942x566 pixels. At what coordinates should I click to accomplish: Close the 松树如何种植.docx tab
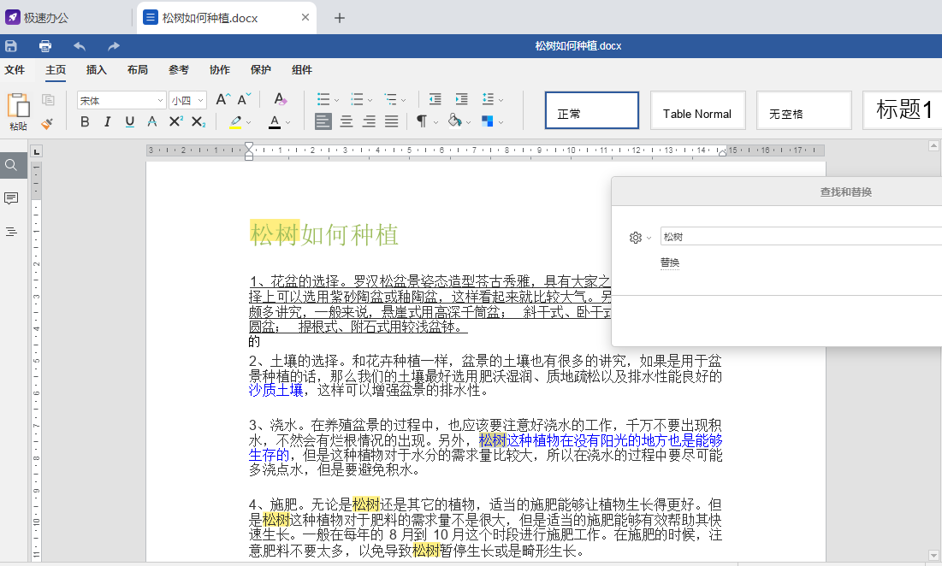pyautogui.click(x=305, y=17)
